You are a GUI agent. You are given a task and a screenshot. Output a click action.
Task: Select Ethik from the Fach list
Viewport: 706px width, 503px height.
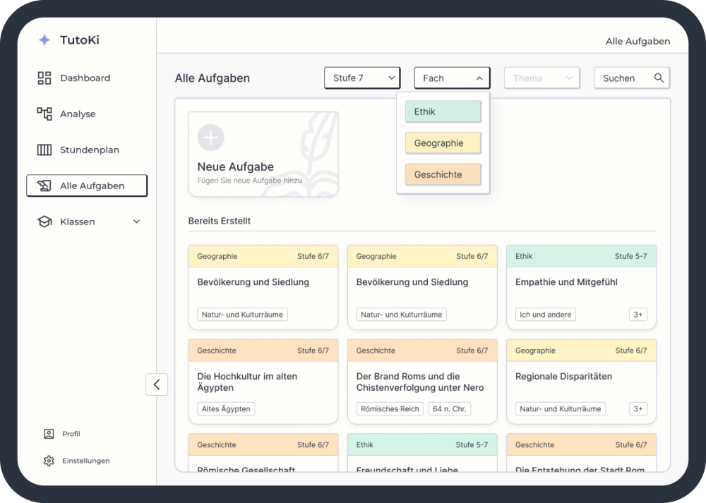click(x=443, y=112)
